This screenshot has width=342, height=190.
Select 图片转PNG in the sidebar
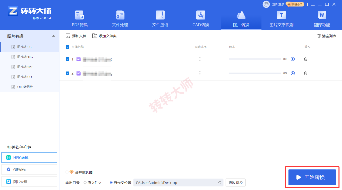click(x=30, y=57)
